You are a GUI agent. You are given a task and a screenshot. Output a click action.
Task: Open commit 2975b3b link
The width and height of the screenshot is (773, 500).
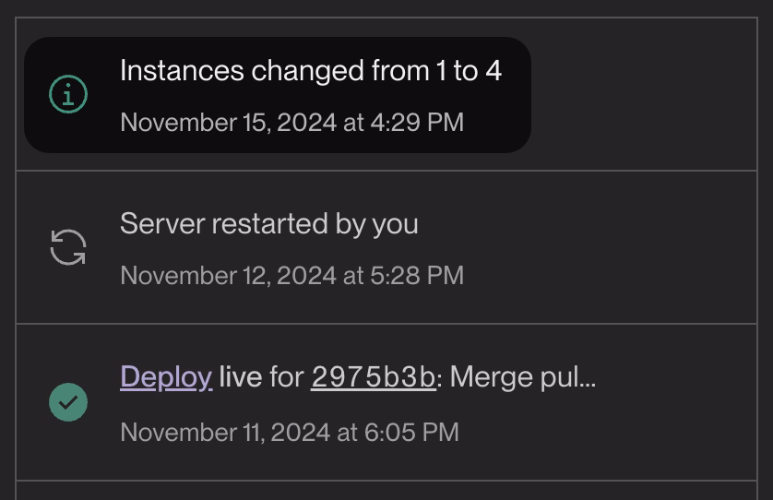(373, 377)
